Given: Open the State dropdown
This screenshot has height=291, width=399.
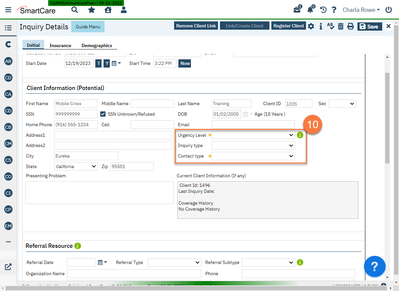Looking at the screenshot, I should pos(76,166).
